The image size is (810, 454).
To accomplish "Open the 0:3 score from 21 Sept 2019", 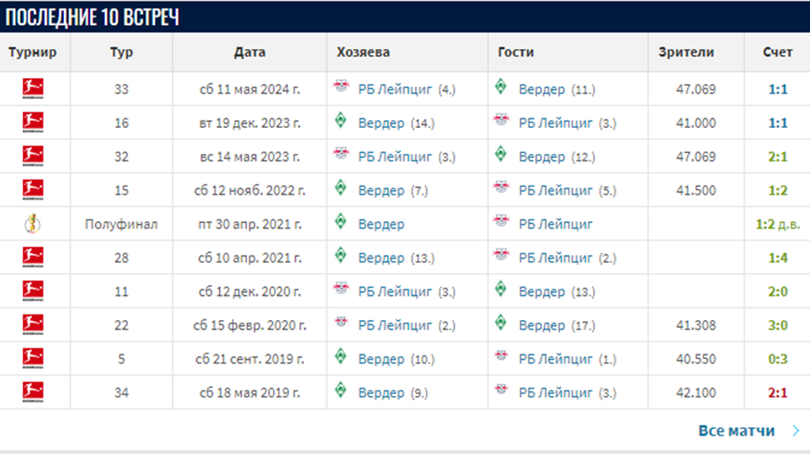I will click(777, 358).
